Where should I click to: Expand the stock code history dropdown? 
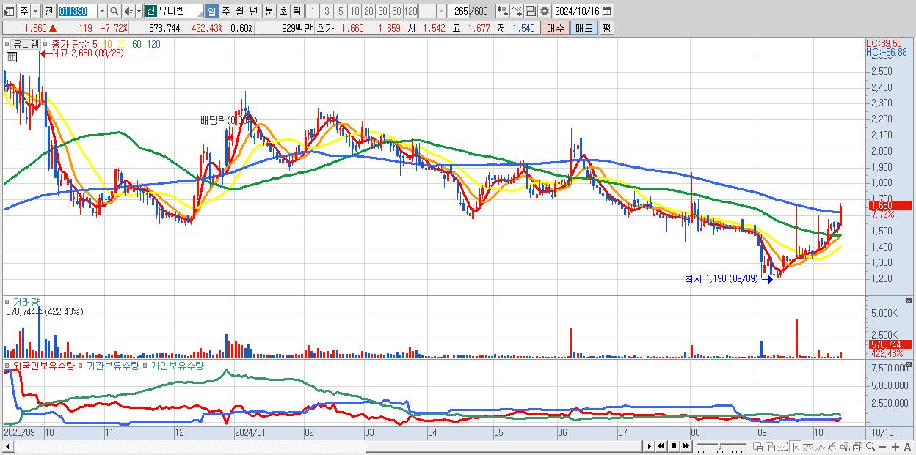click(102, 11)
